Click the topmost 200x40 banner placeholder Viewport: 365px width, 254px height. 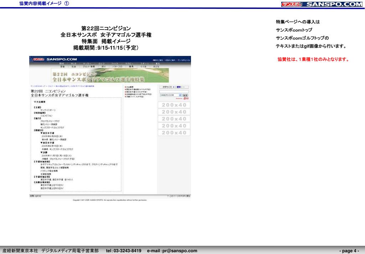(x=174, y=105)
